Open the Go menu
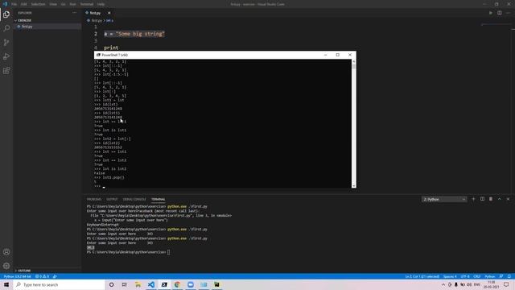Screen dimensions: 515x290 (63, 4)
